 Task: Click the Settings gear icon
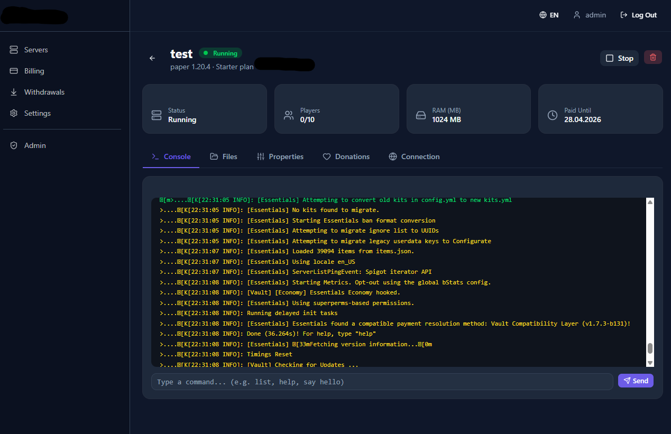[x=14, y=113]
